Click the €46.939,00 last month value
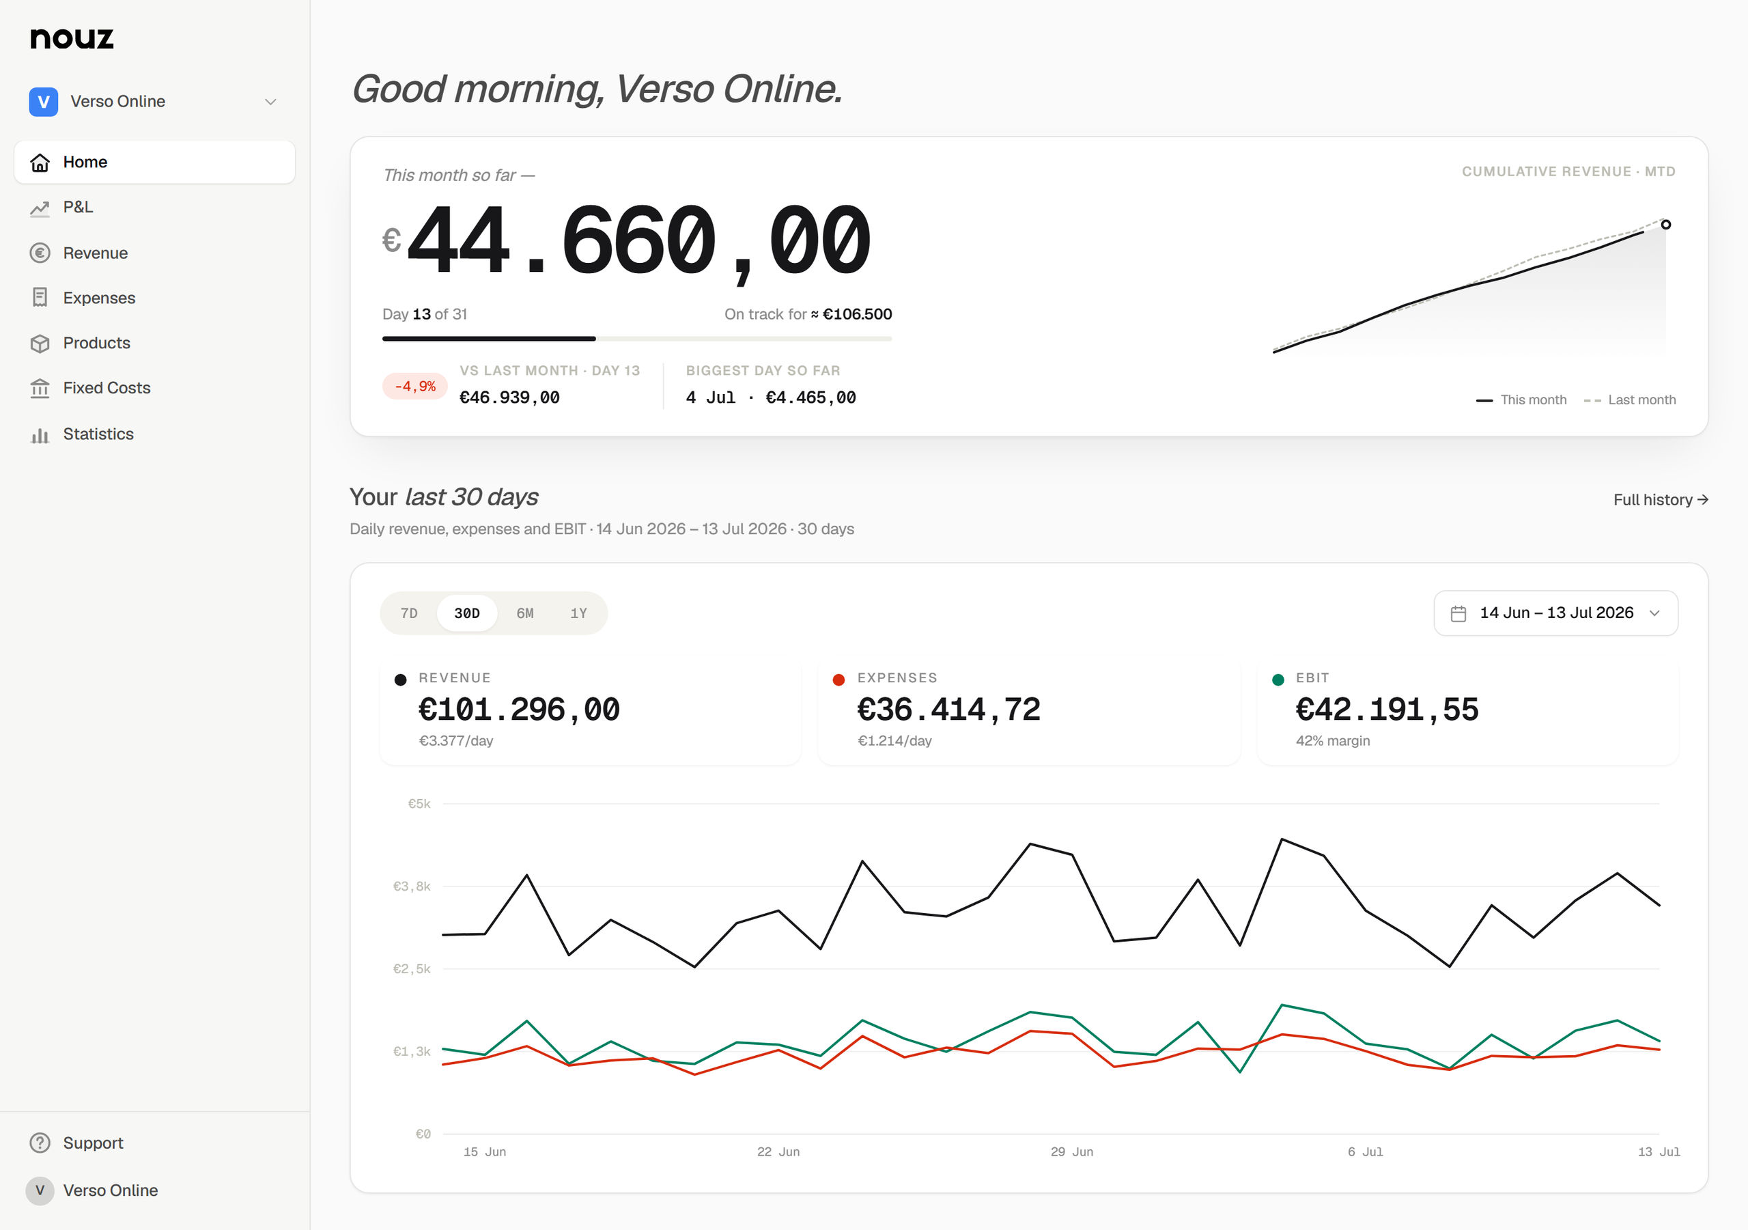This screenshot has width=1748, height=1230. [509, 397]
